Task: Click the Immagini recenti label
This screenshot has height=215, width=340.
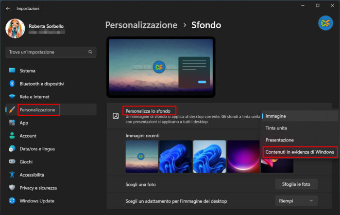Action: click(142, 136)
